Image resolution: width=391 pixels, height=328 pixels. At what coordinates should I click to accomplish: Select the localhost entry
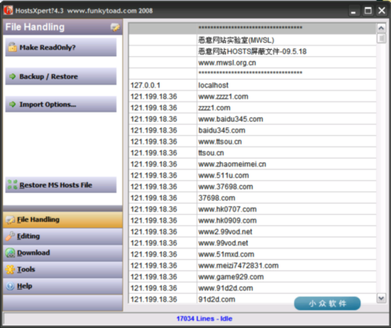[x=286, y=85]
